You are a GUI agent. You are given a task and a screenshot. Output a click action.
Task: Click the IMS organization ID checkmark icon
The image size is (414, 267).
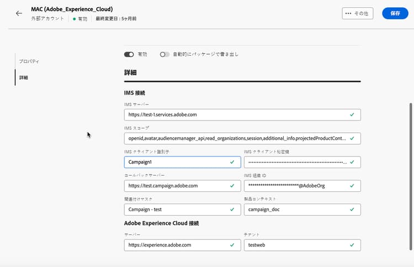pos(352,186)
